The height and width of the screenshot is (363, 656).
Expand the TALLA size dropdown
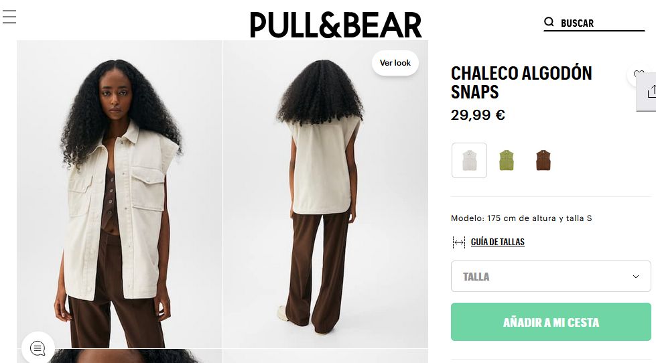551,277
